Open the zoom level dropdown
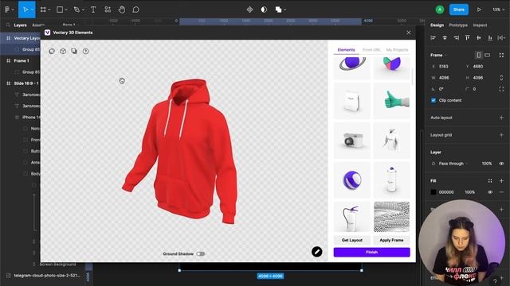 point(498,10)
